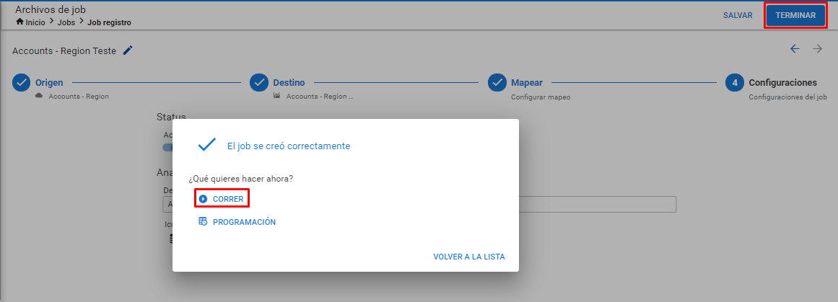Select the Destino step
This screenshot has height=302, width=838.
[289, 83]
